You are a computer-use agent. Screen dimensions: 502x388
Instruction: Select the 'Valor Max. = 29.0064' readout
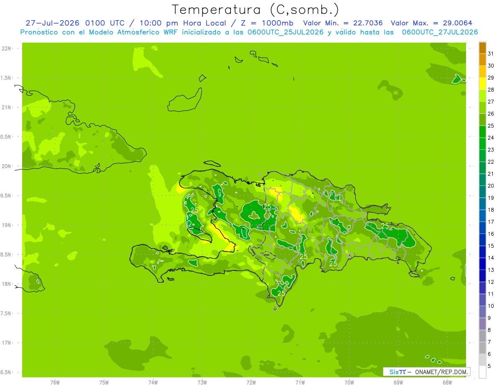coord(431,23)
